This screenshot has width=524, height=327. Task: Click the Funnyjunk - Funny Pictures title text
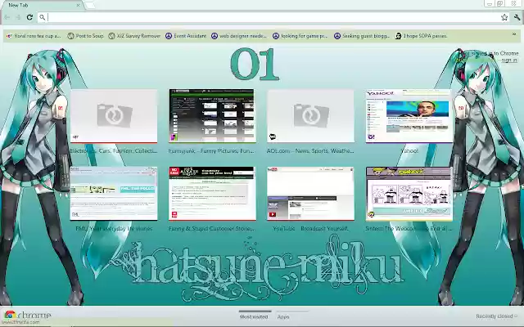click(x=212, y=151)
